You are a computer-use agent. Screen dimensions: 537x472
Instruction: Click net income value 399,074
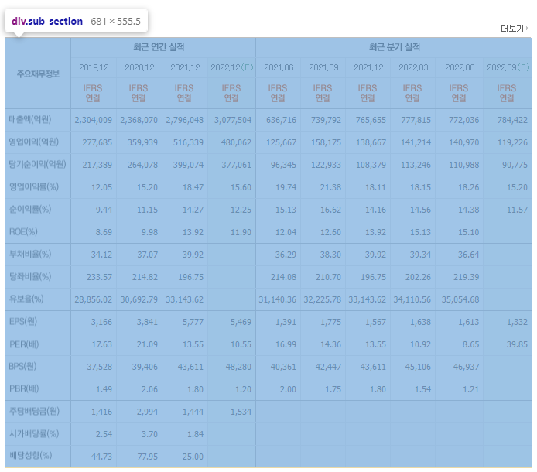pos(188,165)
